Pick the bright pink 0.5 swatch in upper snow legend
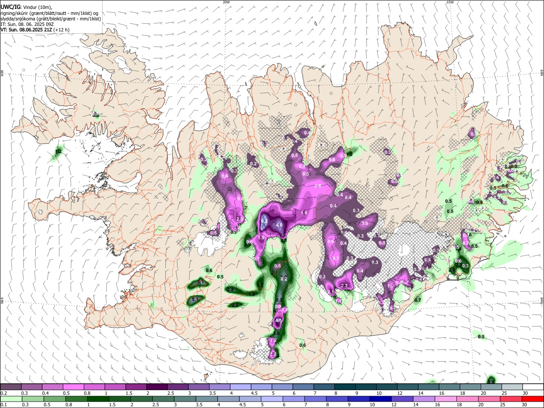Screen dimensions: 544x408 pyautogui.click(x=73, y=387)
